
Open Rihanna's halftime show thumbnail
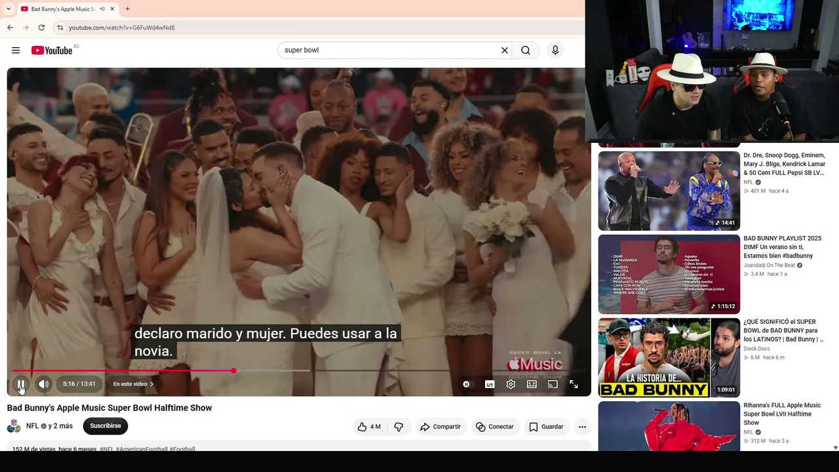(669, 426)
